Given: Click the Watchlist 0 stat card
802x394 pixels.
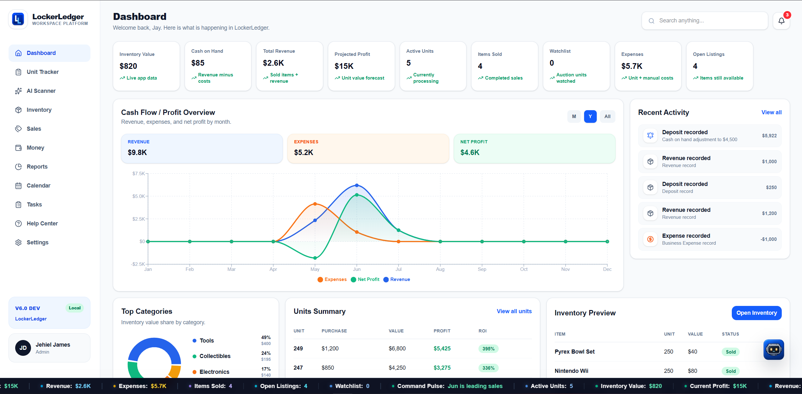Looking at the screenshot, I should point(576,66).
